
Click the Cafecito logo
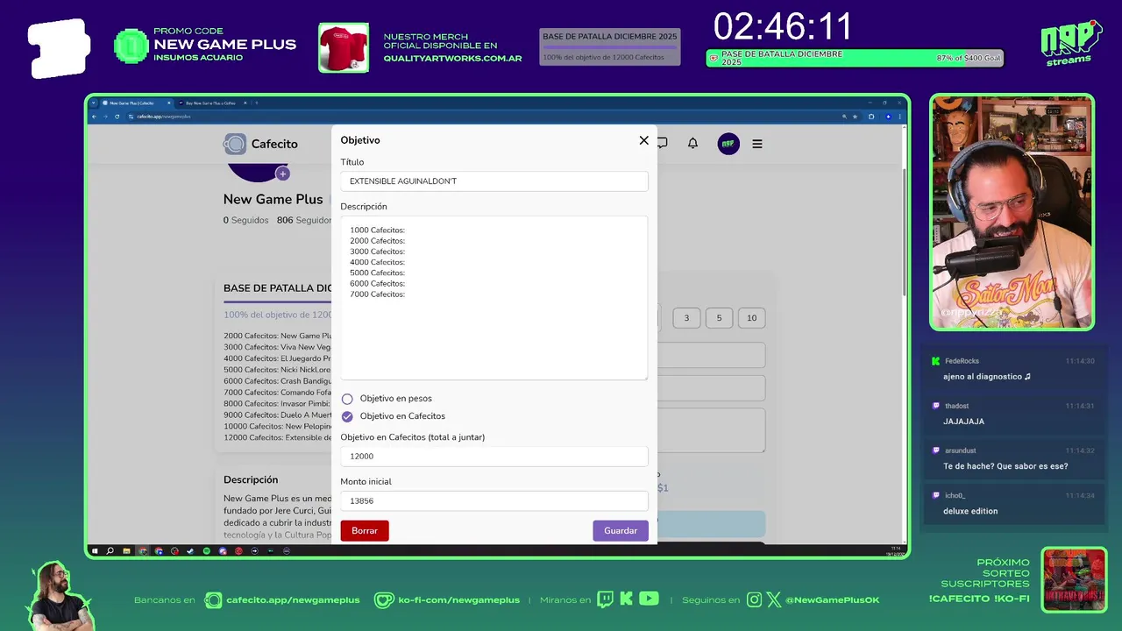(x=260, y=144)
